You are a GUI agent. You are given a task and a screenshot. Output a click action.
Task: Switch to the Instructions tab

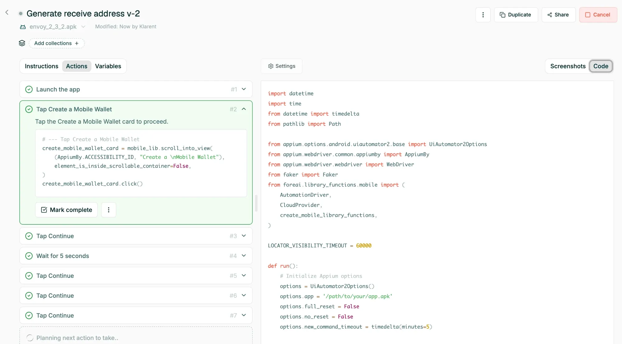coord(42,66)
